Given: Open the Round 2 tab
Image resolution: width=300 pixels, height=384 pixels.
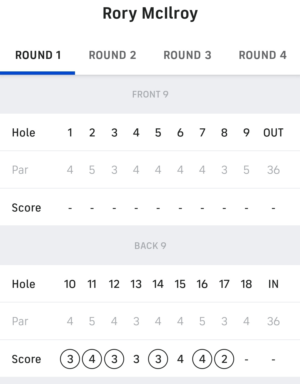Looking at the screenshot, I should (x=112, y=55).
